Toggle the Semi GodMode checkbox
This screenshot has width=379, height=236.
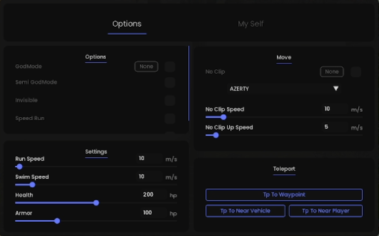pos(170,83)
